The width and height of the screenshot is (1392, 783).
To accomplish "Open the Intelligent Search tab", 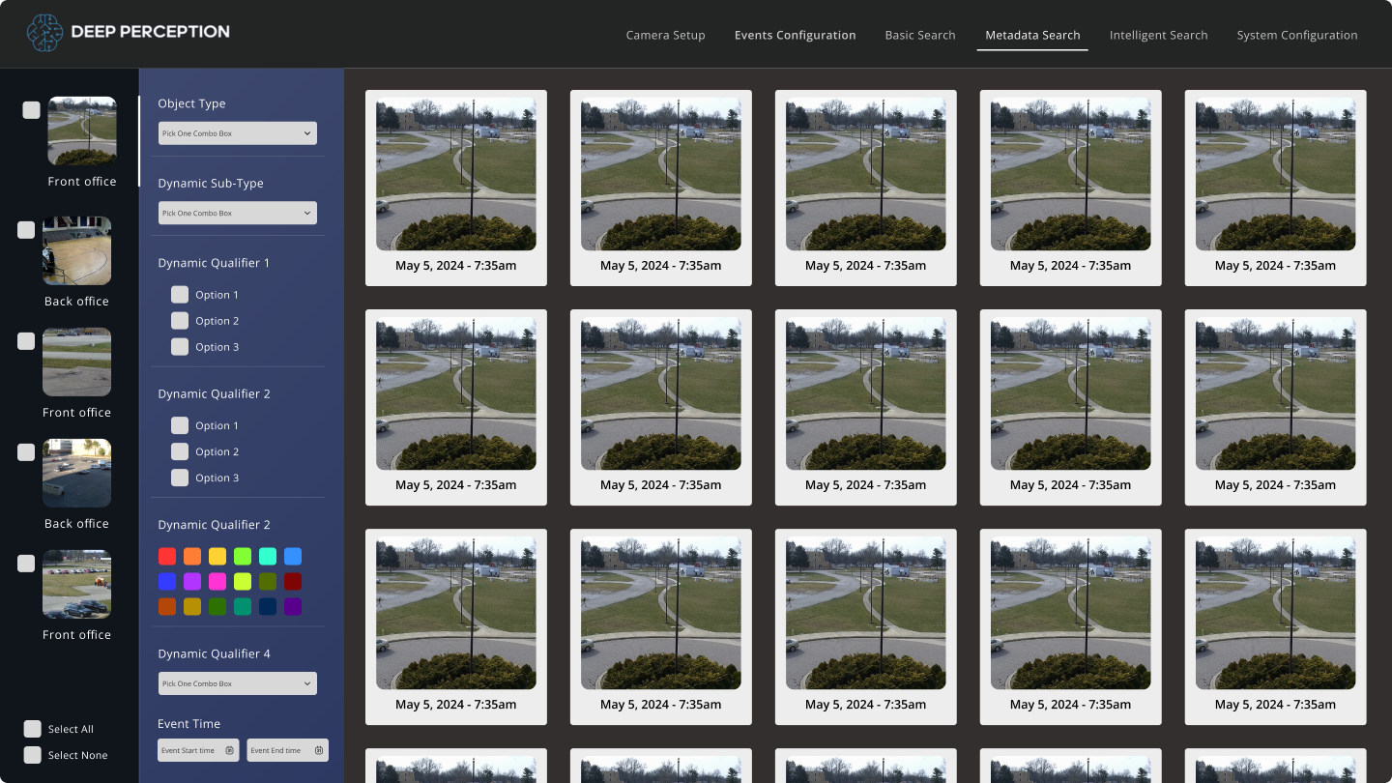I will point(1158,35).
